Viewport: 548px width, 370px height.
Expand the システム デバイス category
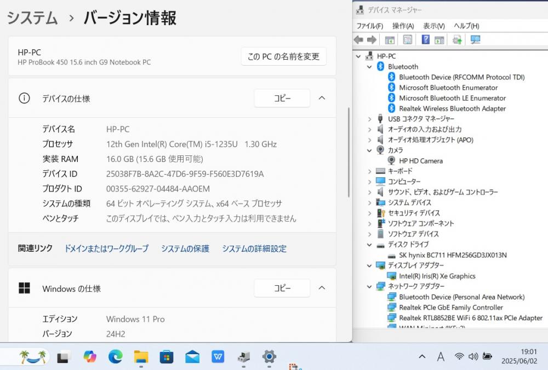(369, 203)
